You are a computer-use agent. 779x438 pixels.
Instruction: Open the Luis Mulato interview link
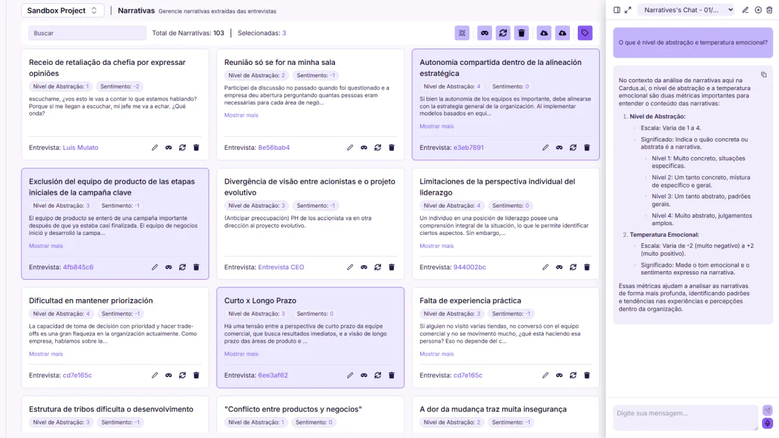[x=80, y=147]
